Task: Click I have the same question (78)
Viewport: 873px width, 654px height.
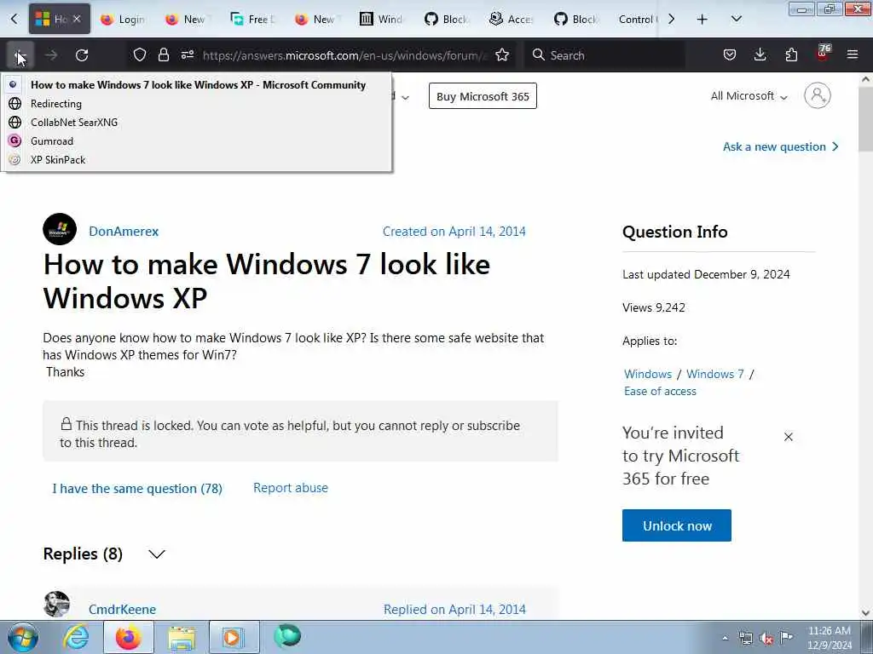Action: [137, 488]
